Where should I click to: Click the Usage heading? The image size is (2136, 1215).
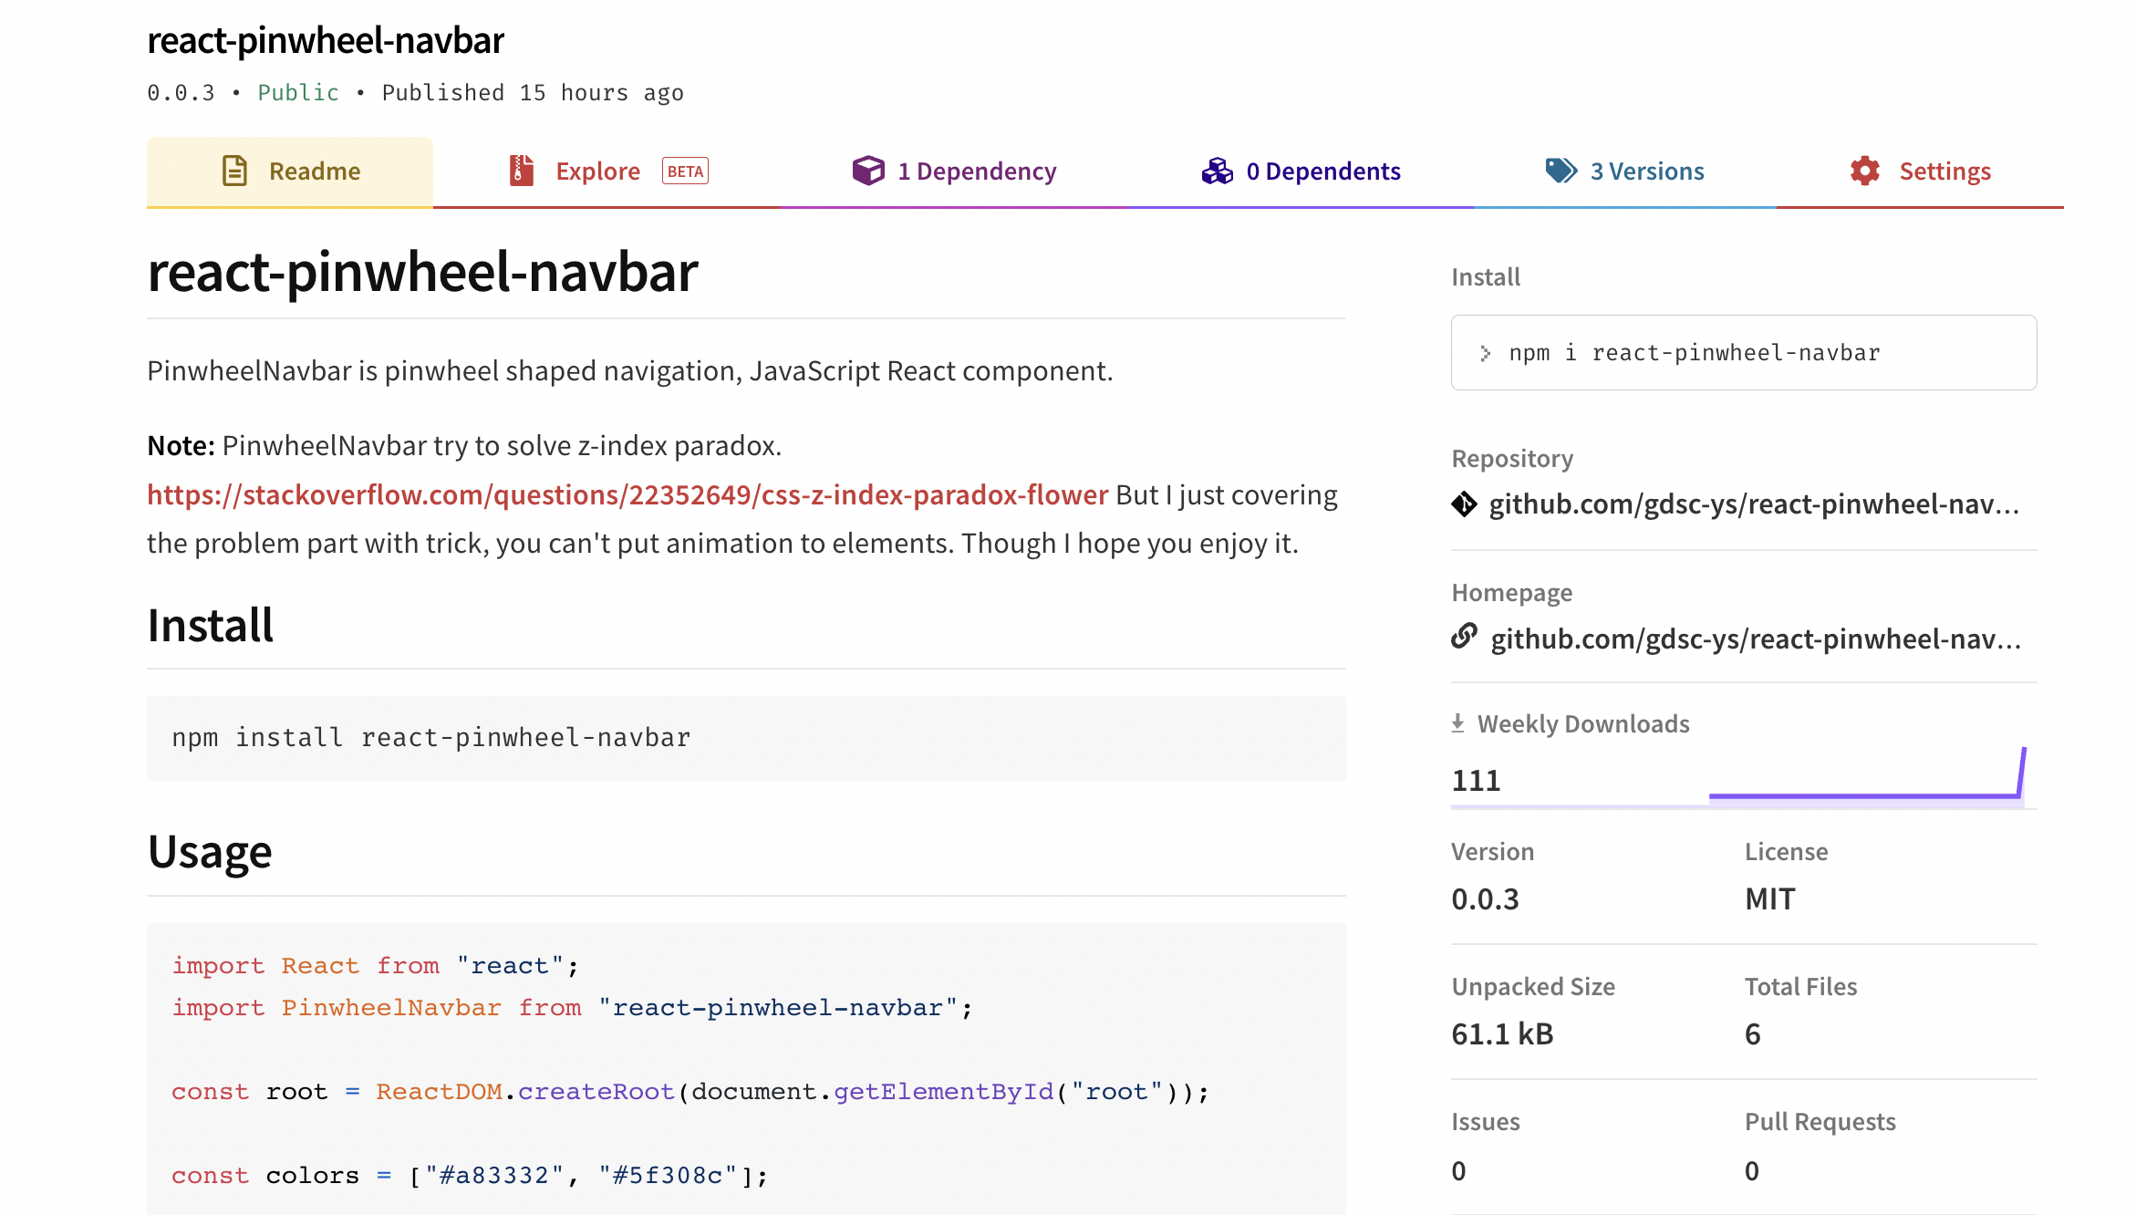[x=210, y=853]
